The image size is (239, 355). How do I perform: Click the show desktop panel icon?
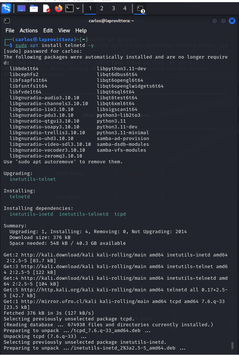(21, 8)
